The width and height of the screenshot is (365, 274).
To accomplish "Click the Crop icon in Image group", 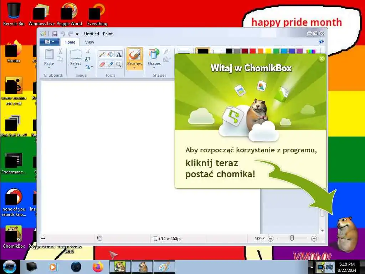I will coord(88,51).
